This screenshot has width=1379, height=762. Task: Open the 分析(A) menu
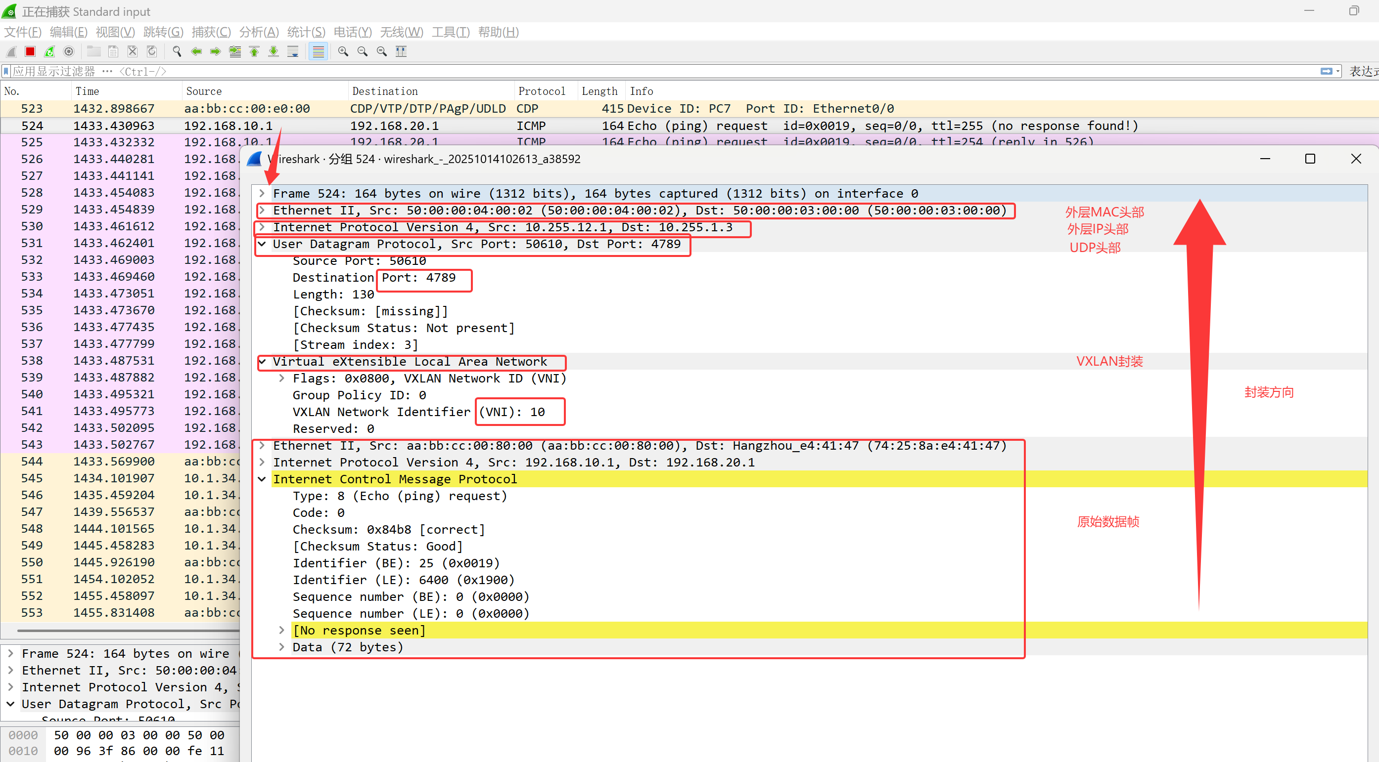259,32
